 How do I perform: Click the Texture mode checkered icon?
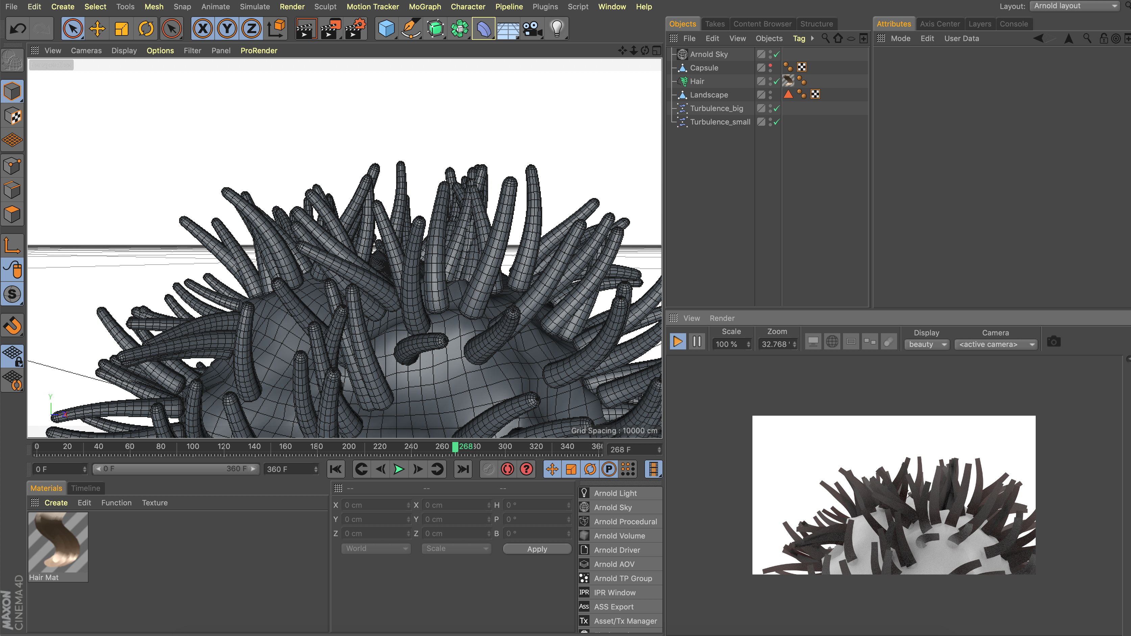[12, 116]
